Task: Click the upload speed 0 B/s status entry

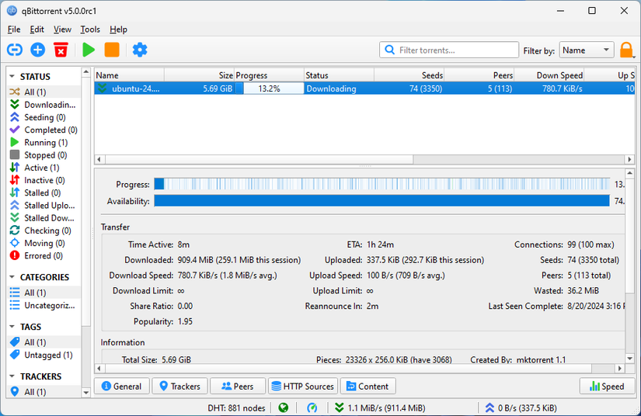Action: [x=521, y=407]
